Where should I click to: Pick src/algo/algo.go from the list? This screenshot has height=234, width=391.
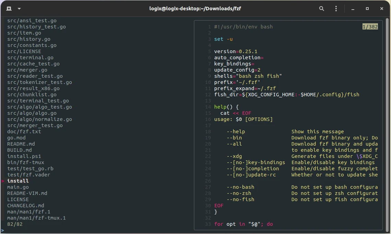32,113
